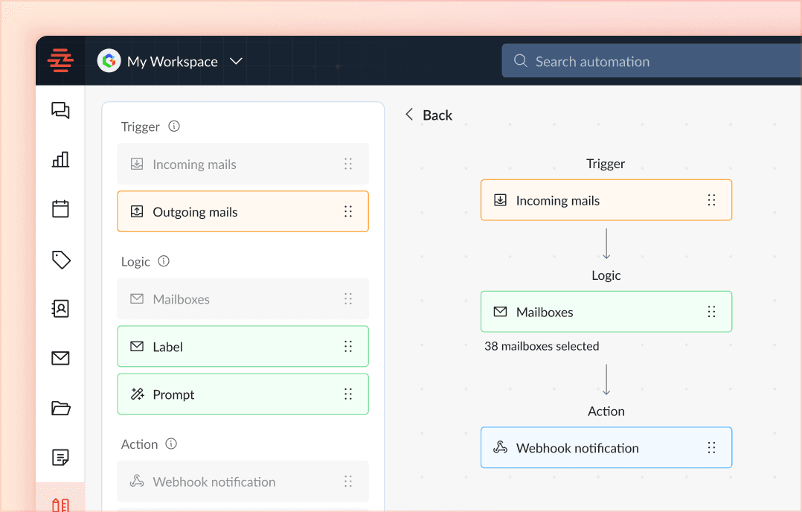Select the canvas Mailboxes logic node
Image resolution: width=802 pixels, height=512 pixels.
point(606,312)
